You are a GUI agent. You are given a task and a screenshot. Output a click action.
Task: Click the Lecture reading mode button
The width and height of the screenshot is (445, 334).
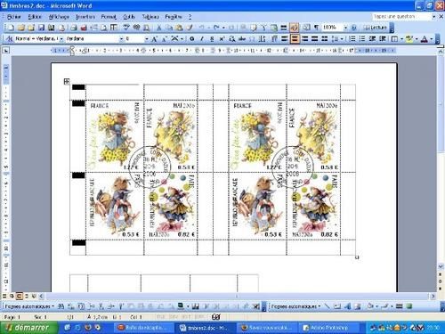(x=376, y=28)
